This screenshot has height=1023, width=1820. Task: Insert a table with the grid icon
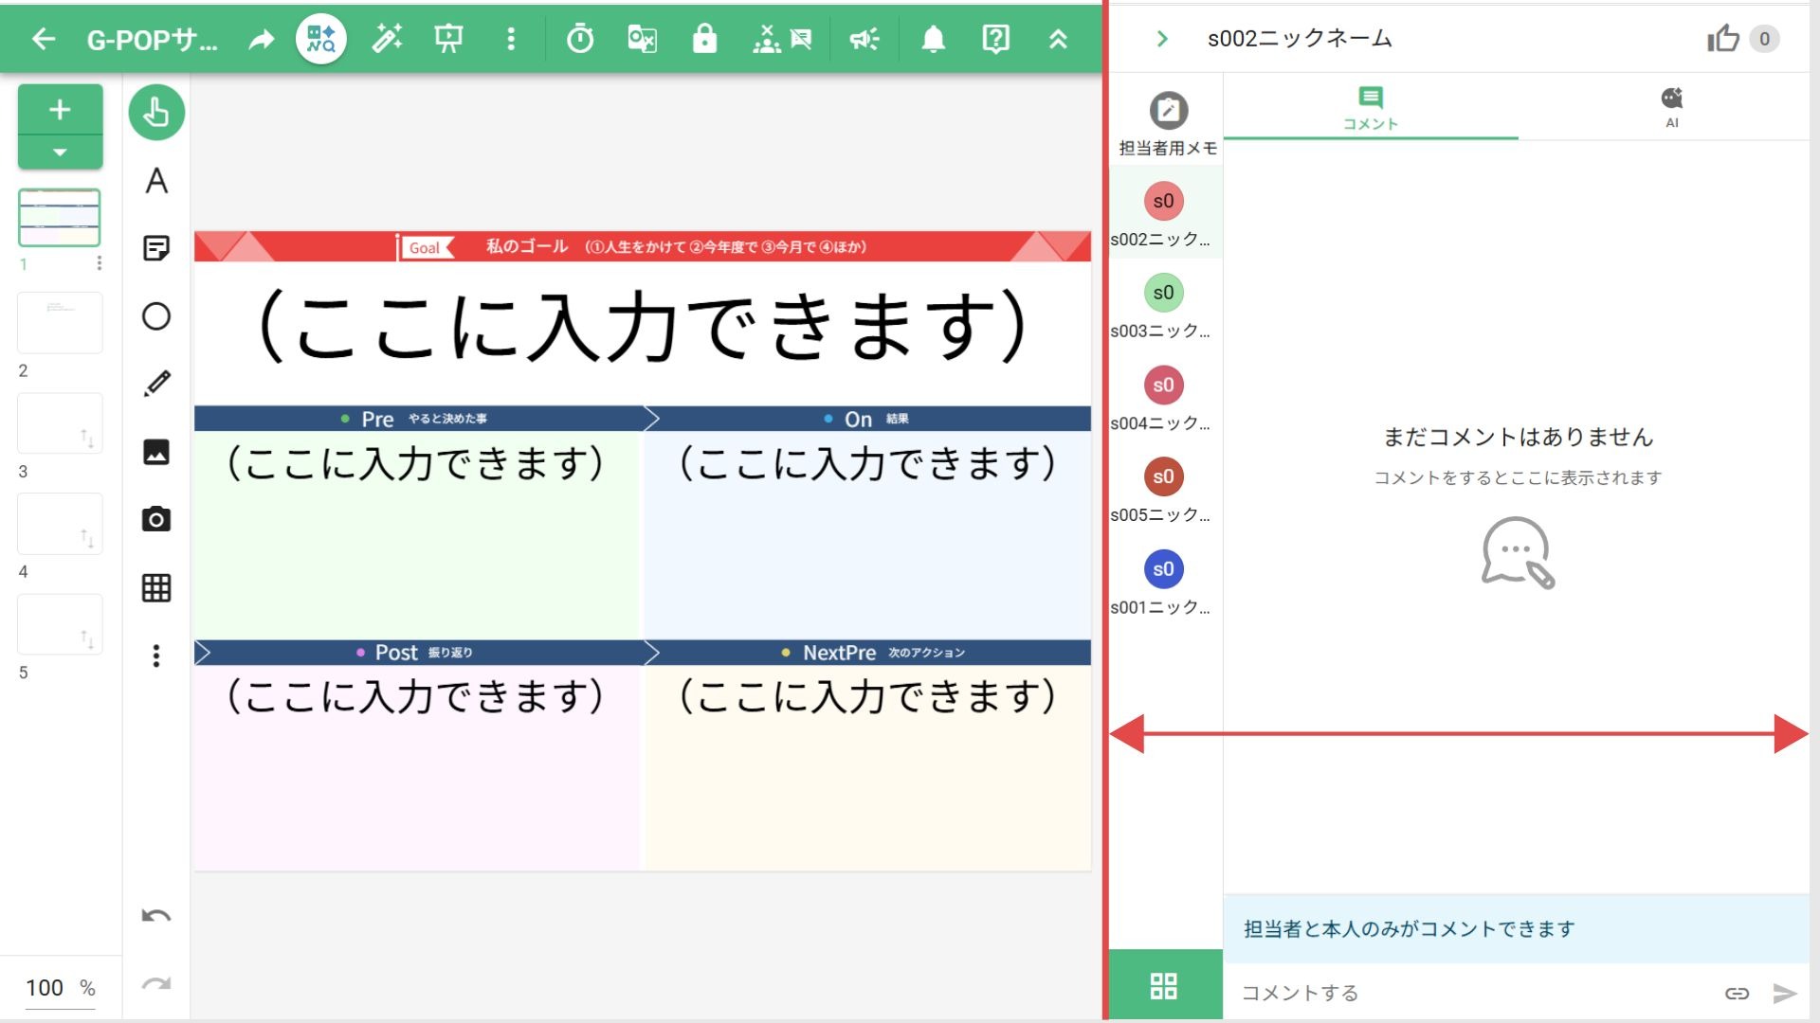click(156, 588)
